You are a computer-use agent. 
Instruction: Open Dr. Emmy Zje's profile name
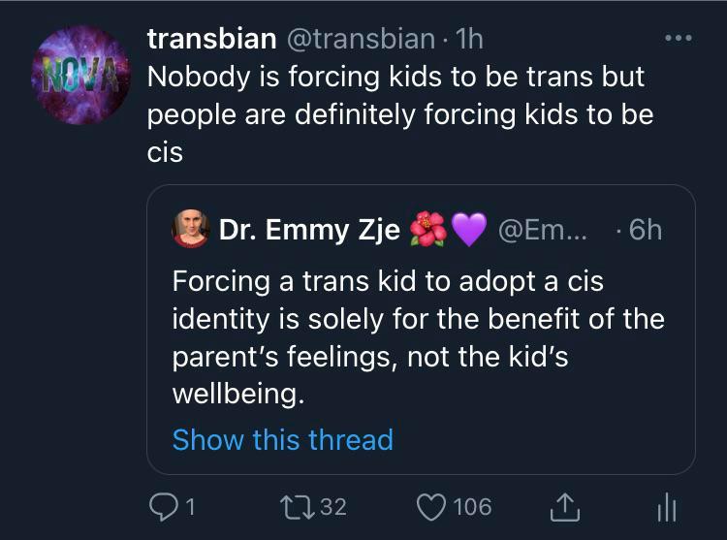coord(309,230)
